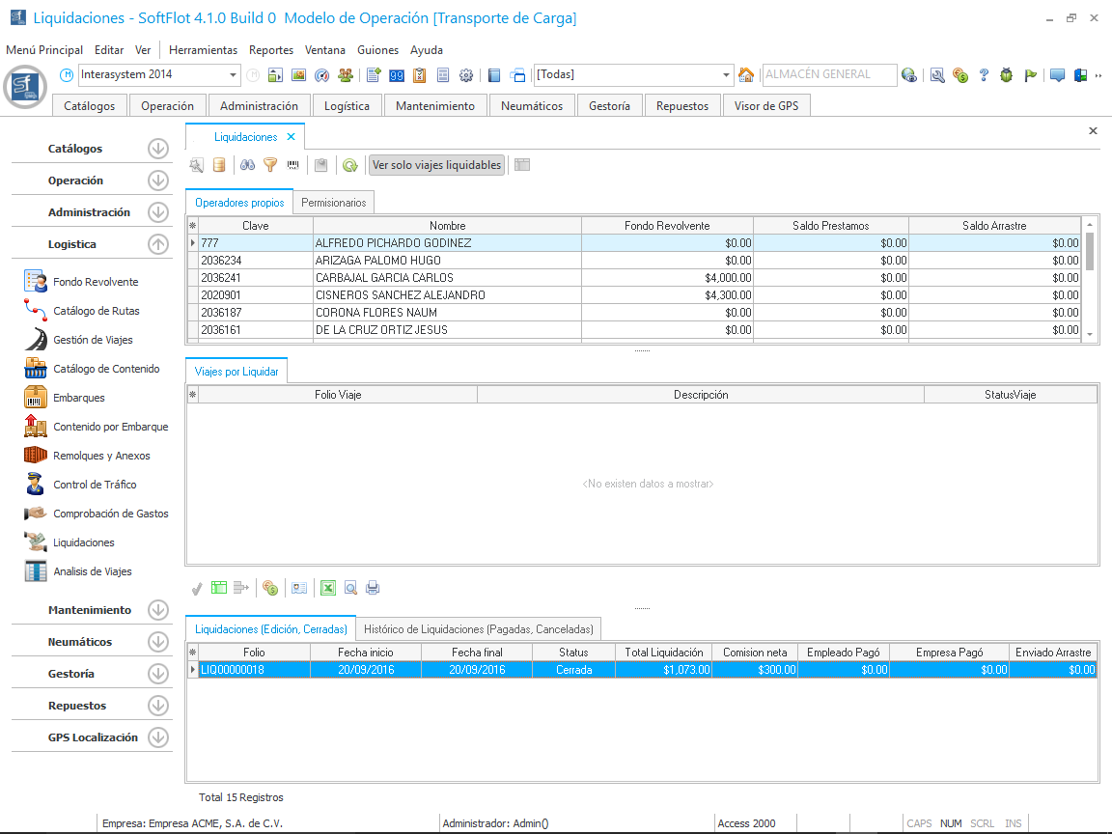Click the binoculars search icon in Liquidaciones toolbar
This screenshot has width=1112, height=834.
click(x=247, y=165)
